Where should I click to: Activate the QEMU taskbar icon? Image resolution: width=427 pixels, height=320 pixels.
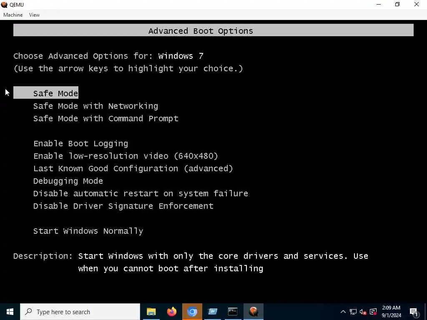[x=253, y=312]
